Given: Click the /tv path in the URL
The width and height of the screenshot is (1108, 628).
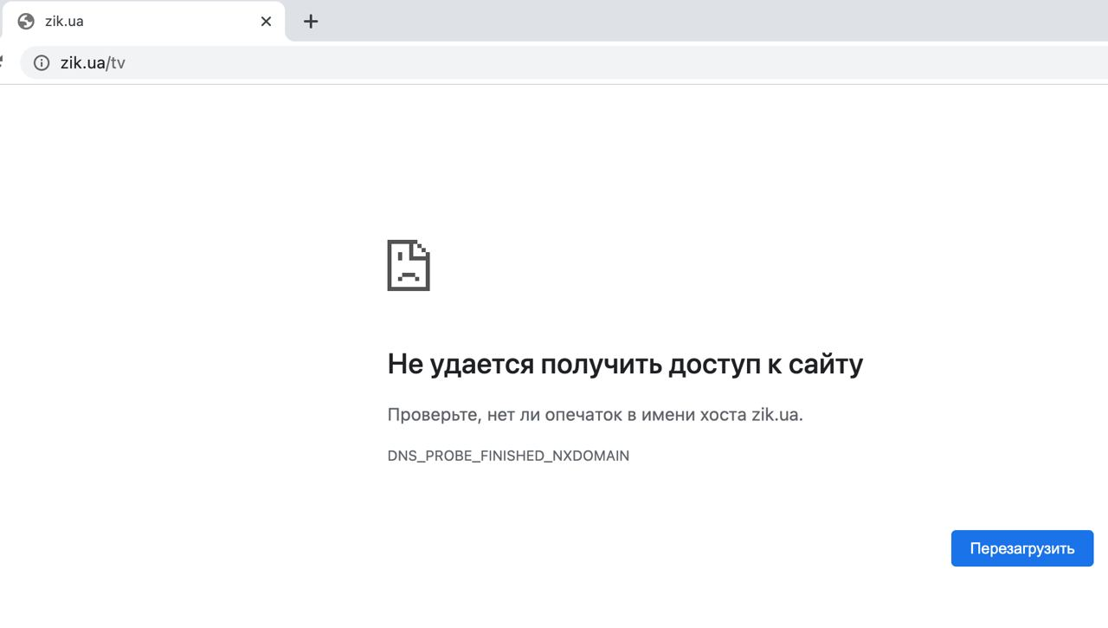Looking at the screenshot, I should [x=116, y=62].
